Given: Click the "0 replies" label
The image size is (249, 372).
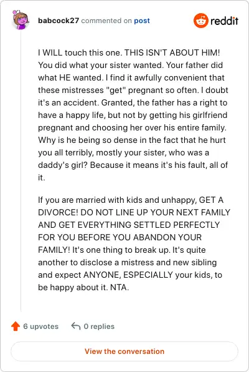Looking at the screenshot, I should coord(99,326).
